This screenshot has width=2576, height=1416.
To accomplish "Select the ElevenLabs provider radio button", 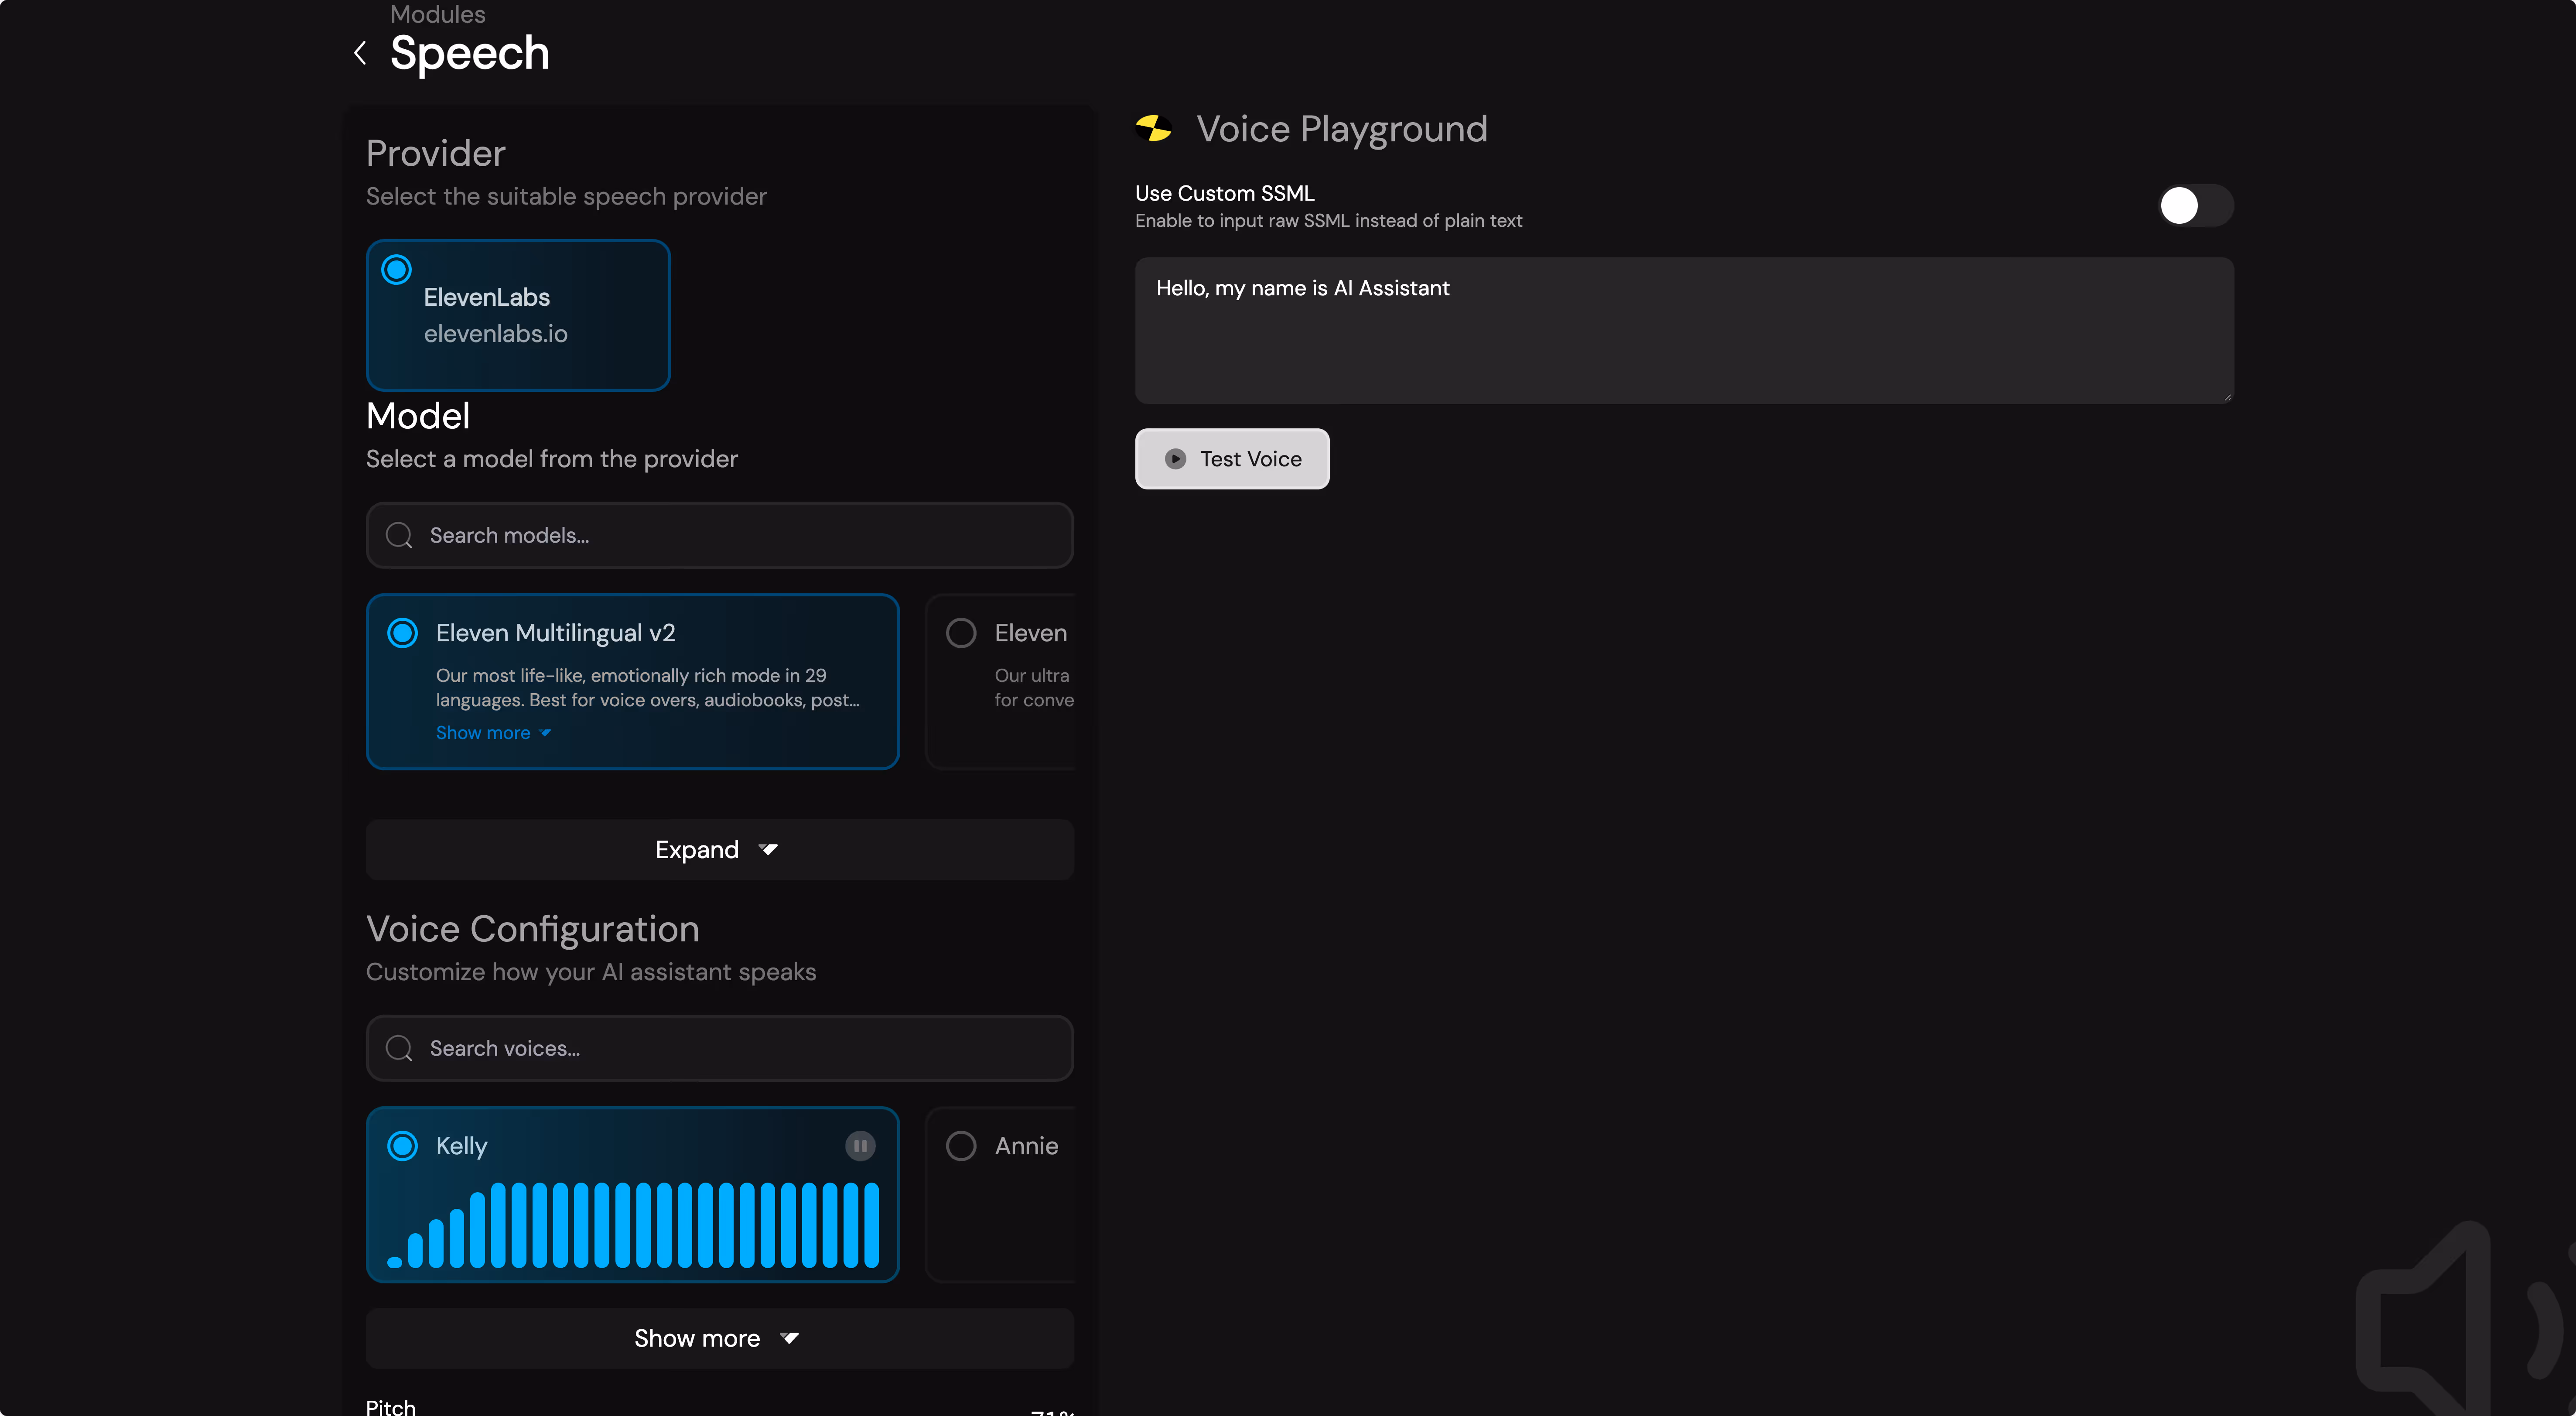I will [397, 270].
